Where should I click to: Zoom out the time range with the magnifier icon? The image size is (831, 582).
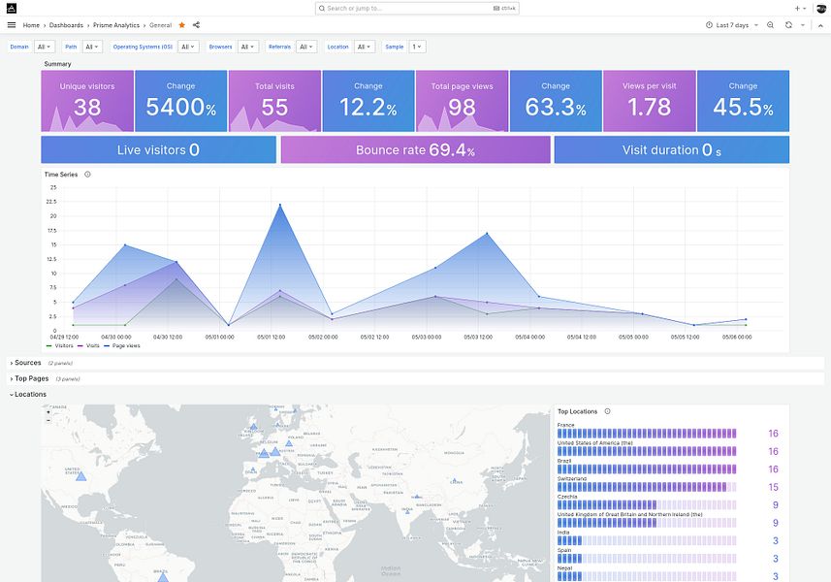pyautogui.click(x=771, y=25)
